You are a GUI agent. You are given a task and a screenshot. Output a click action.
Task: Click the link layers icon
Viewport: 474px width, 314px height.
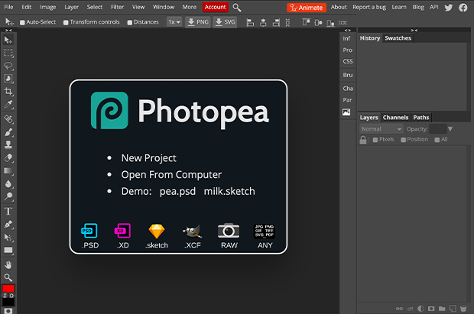[x=399, y=309]
